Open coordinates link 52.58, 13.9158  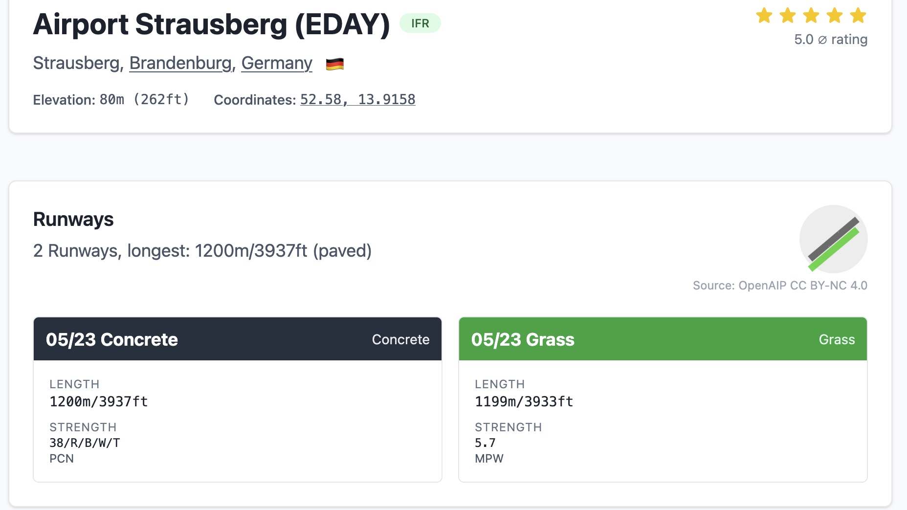[357, 99]
